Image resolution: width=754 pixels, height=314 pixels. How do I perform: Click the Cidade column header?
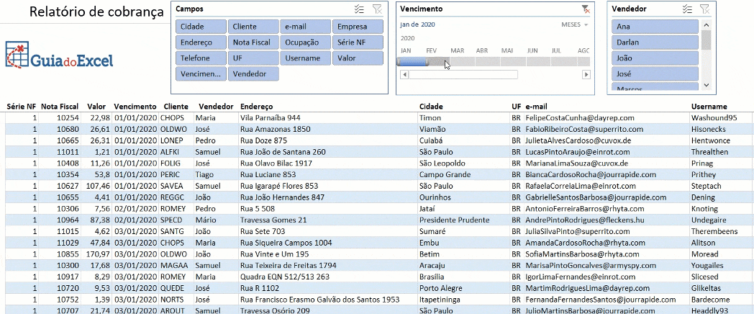431,107
